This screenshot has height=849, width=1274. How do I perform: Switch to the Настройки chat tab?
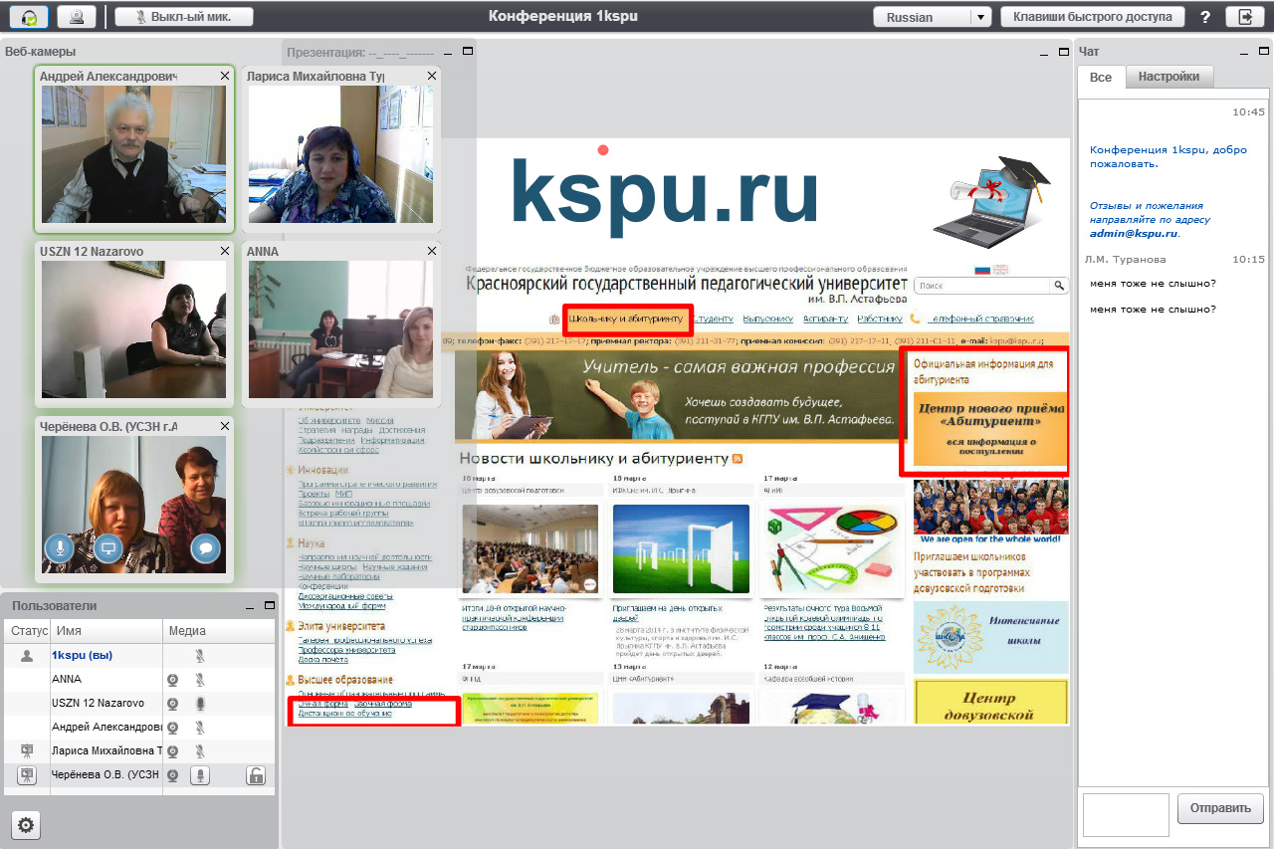pos(1168,77)
